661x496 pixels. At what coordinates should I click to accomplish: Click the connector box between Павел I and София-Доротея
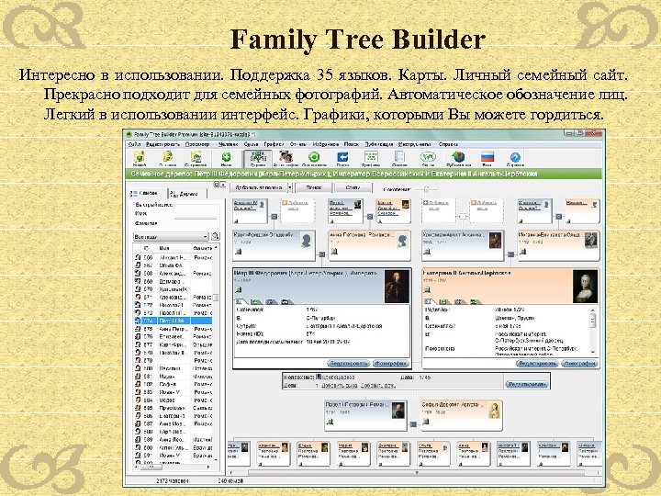413,423
